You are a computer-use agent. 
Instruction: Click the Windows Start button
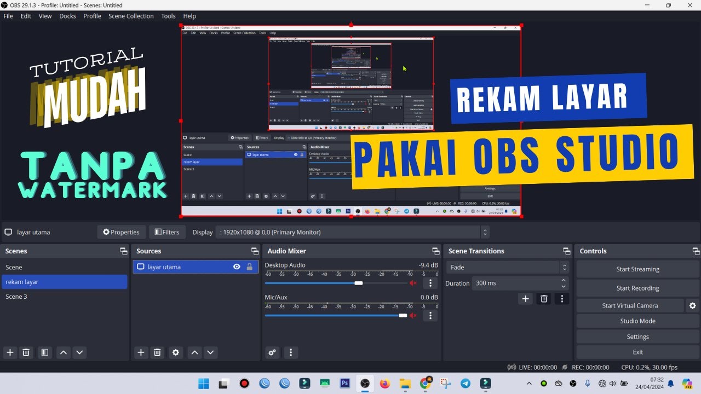[204, 383]
